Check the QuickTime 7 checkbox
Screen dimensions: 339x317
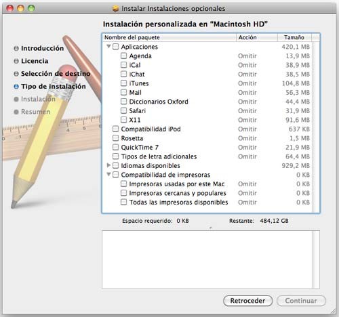click(115, 147)
